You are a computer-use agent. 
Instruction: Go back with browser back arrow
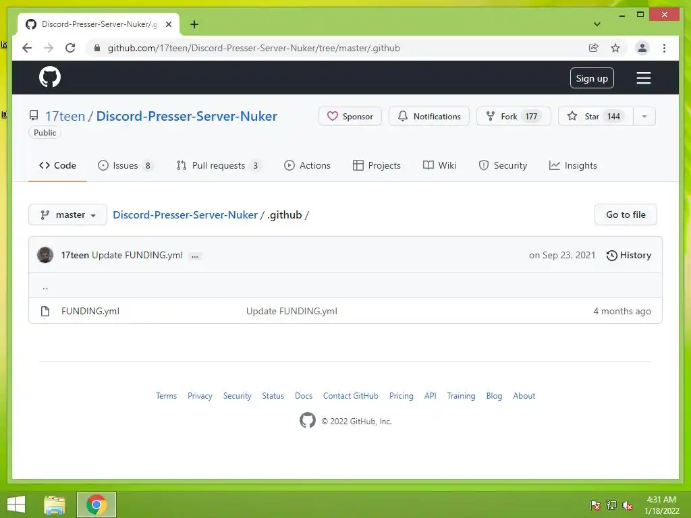coord(27,48)
